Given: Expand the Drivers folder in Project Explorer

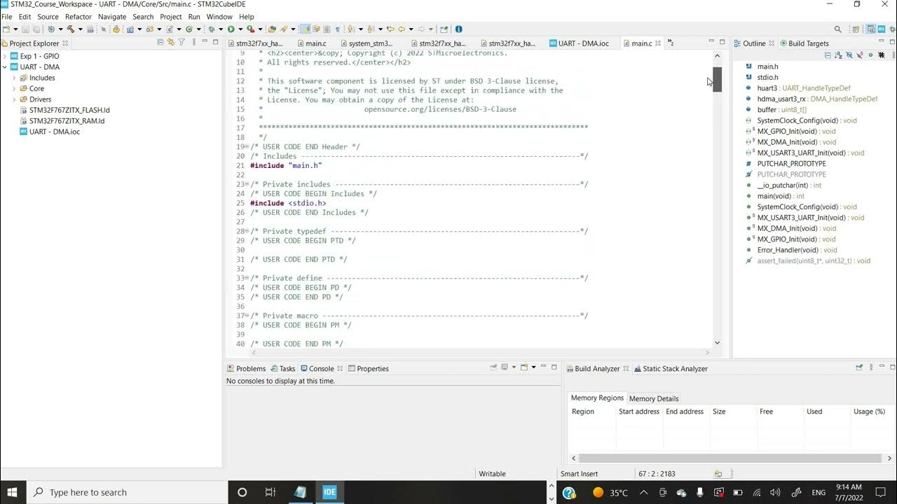Looking at the screenshot, I should tap(14, 99).
